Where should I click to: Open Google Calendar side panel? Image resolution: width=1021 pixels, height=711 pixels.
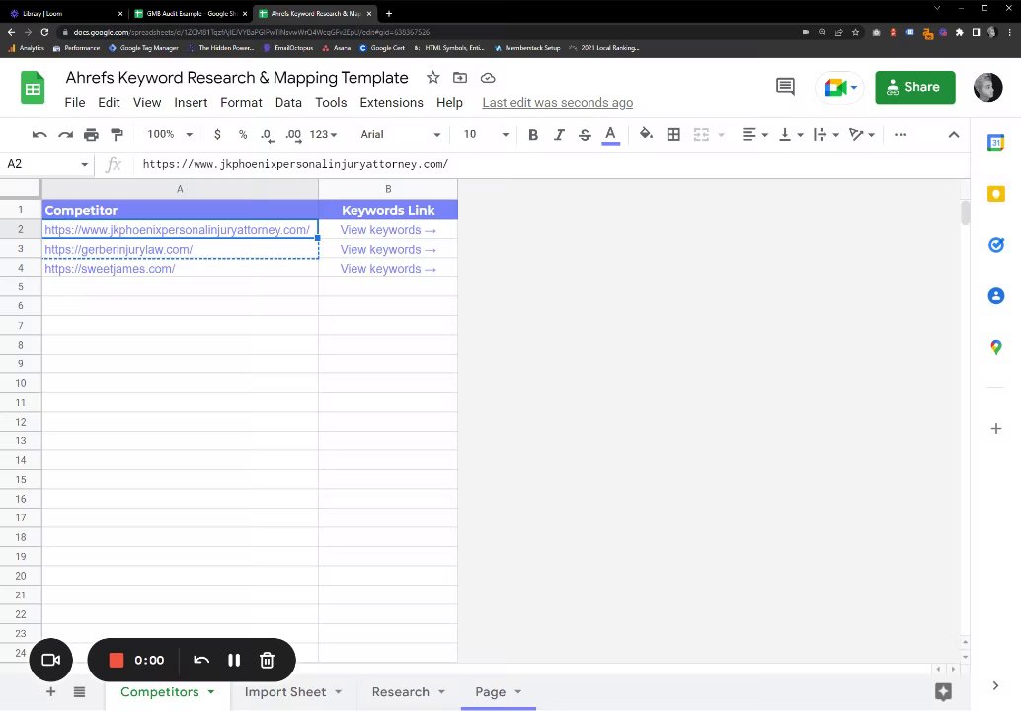[995, 142]
